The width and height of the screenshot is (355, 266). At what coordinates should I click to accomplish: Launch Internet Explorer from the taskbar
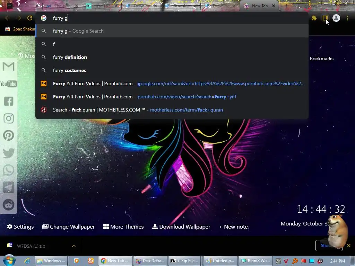point(27,261)
